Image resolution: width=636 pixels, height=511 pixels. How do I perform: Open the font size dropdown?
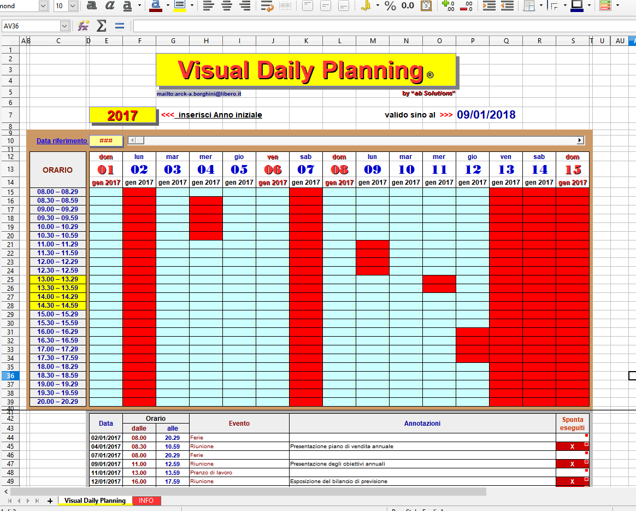point(73,5)
